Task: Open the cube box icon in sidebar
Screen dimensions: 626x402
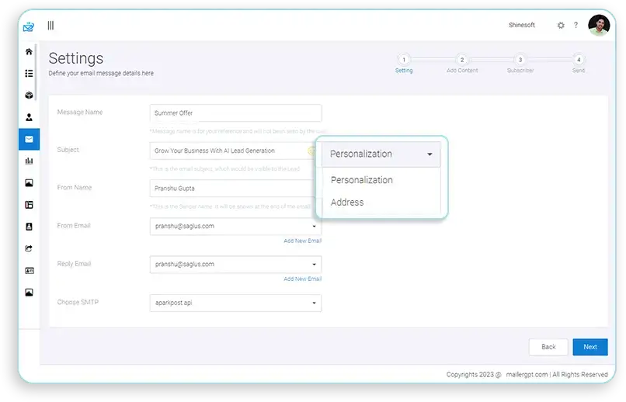Action: [x=29, y=95]
